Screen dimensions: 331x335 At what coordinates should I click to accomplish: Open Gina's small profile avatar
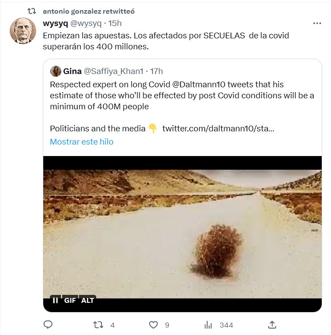point(56,71)
